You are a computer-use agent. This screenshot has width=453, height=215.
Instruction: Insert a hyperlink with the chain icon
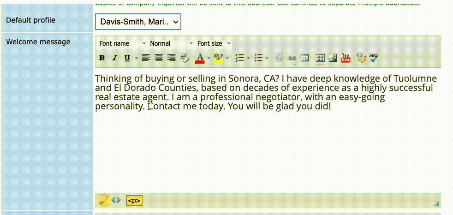pyautogui.click(x=292, y=58)
